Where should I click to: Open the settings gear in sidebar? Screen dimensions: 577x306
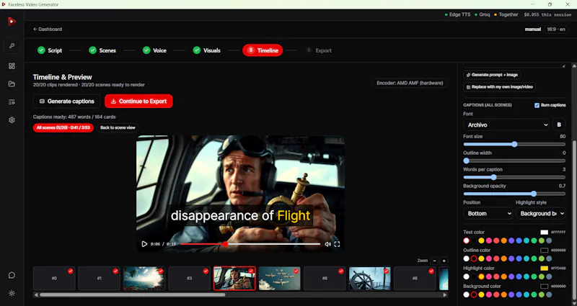tap(12, 120)
